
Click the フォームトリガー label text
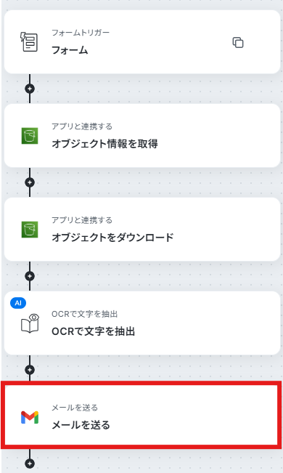(x=81, y=33)
